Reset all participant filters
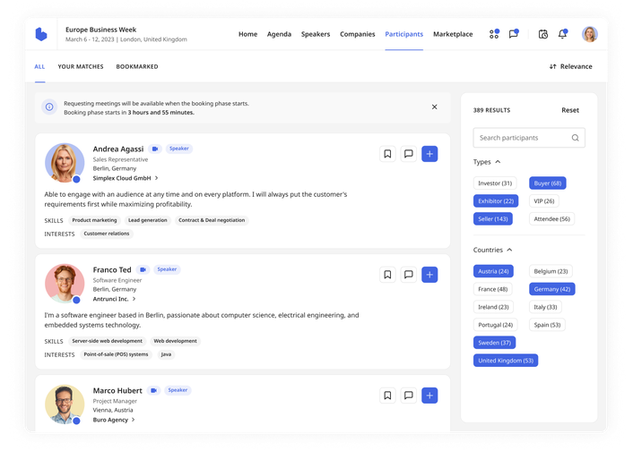The width and height of the screenshot is (633, 451). [x=570, y=110]
